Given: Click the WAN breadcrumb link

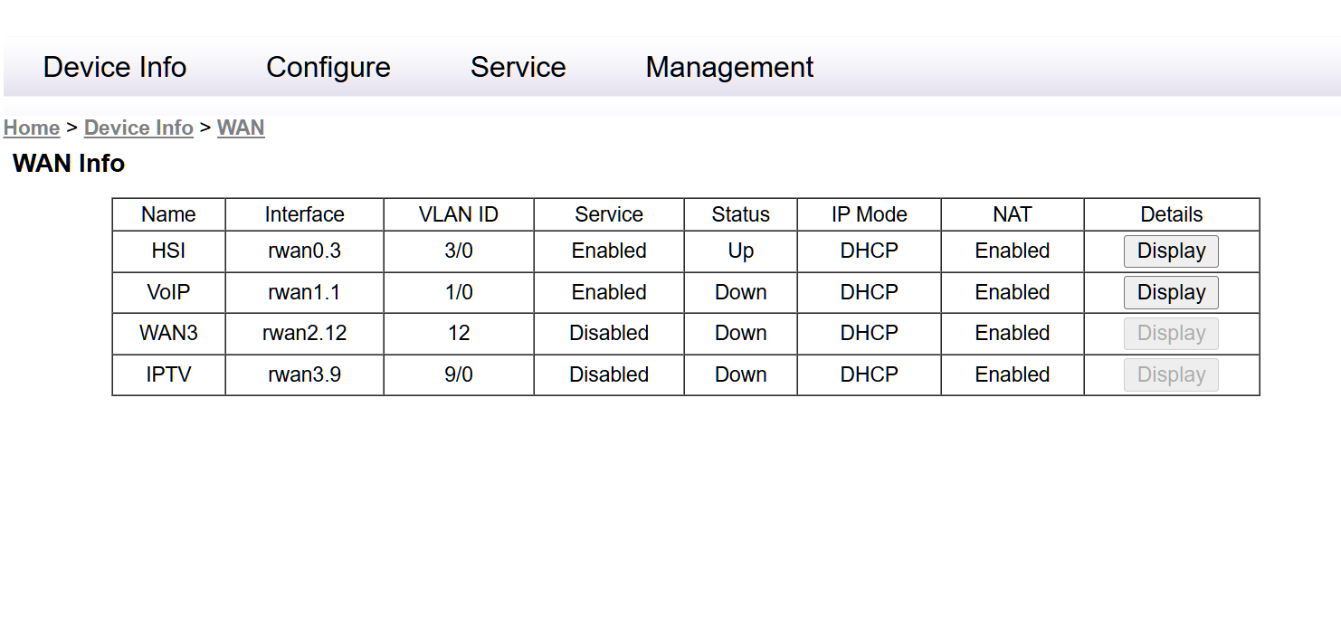Looking at the screenshot, I should pos(241,128).
